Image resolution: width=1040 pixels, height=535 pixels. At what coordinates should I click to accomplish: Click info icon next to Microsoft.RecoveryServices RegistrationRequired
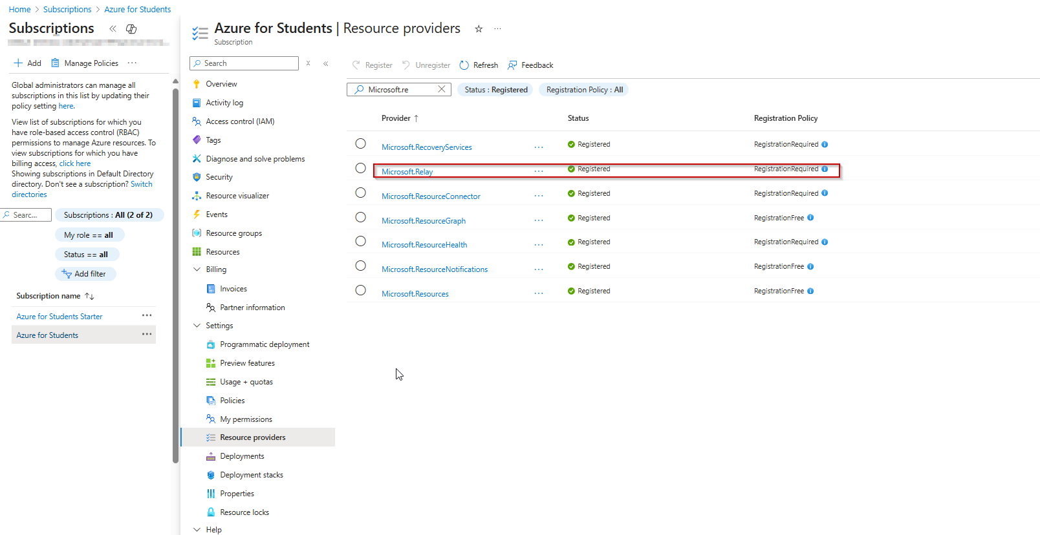coord(825,144)
